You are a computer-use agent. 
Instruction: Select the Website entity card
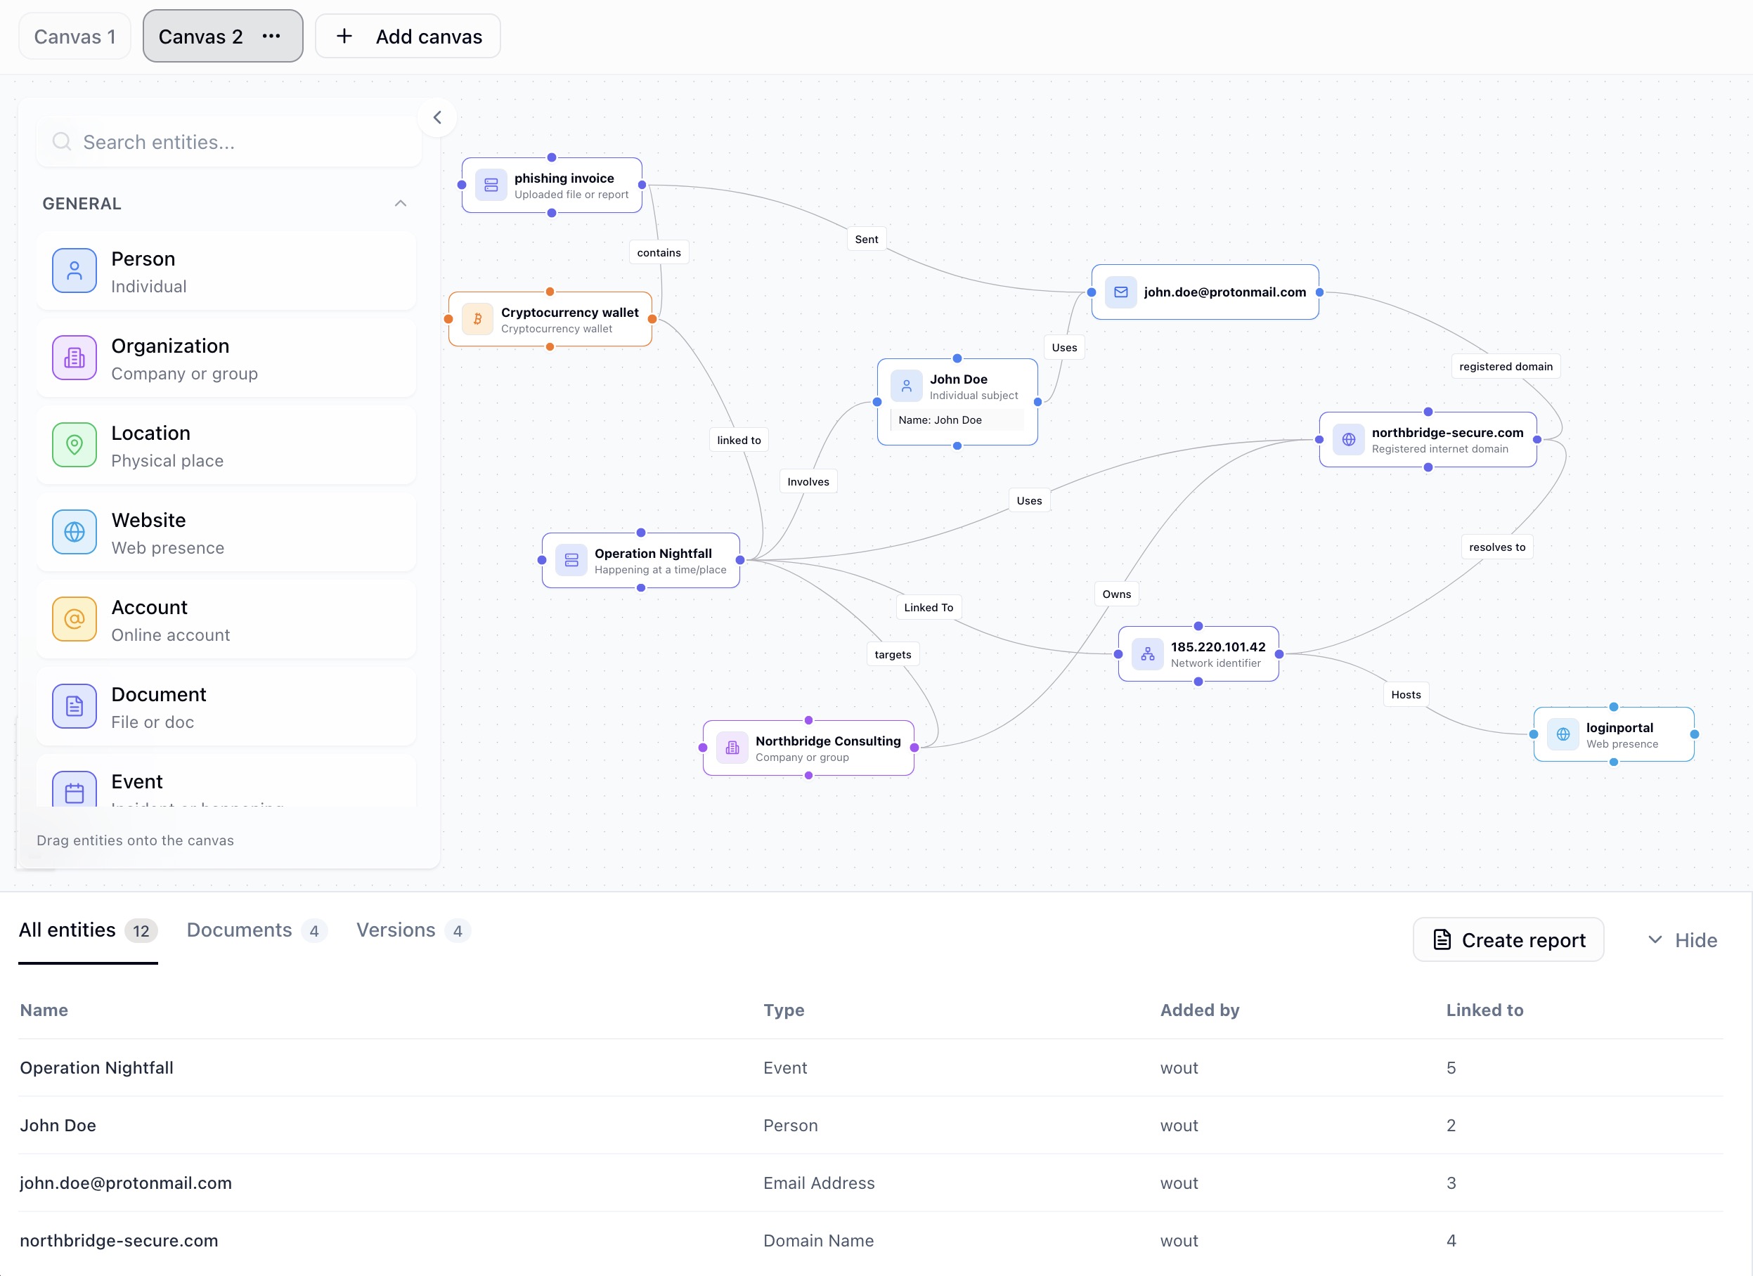point(226,533)
